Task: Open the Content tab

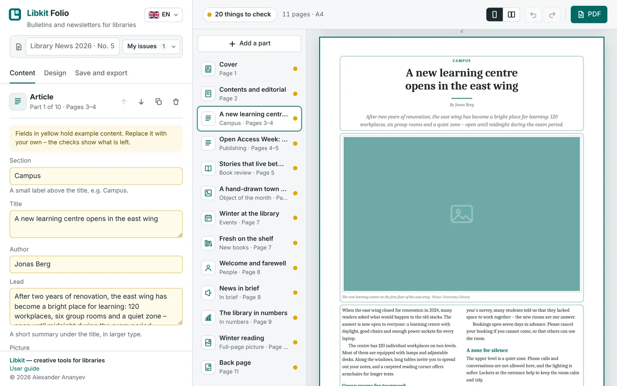Action: point(23,73)
